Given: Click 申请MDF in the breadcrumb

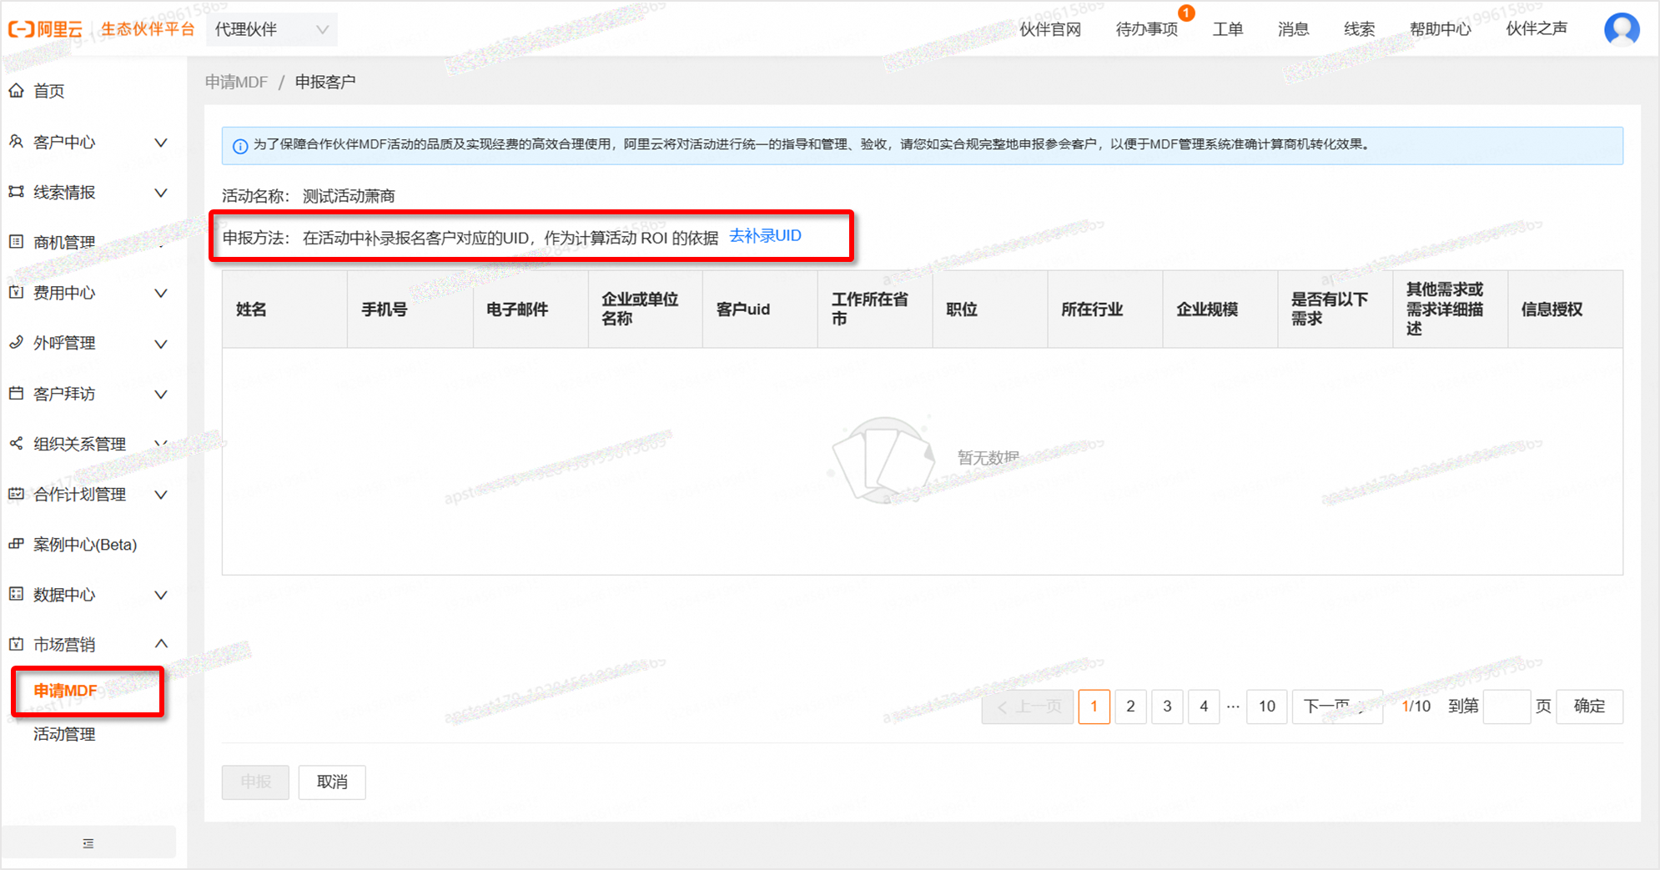Looking at the screenshot, I should click(x=237, y=82).
